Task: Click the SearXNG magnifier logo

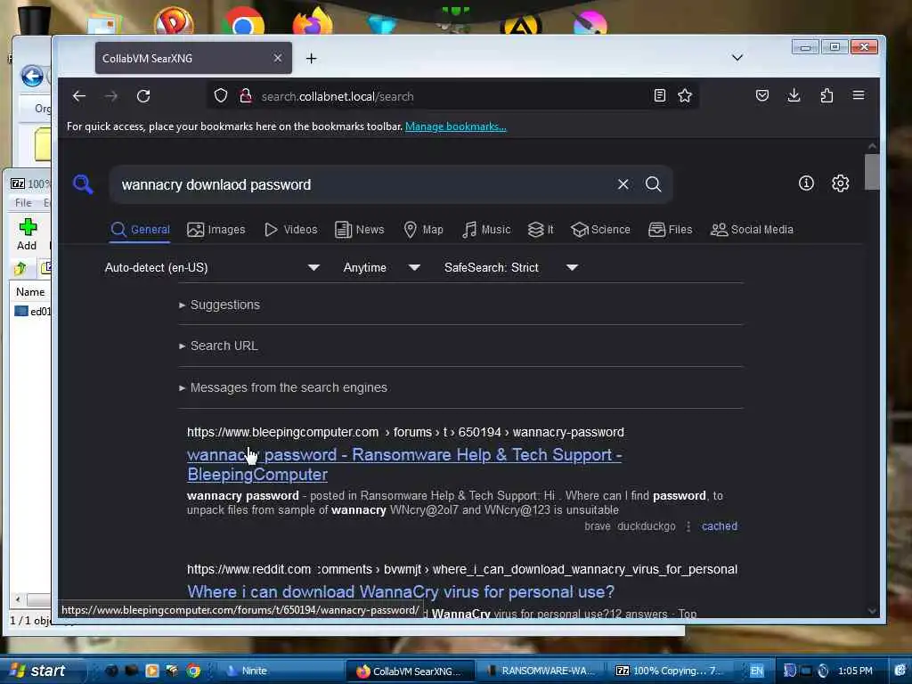Action: 83,185
